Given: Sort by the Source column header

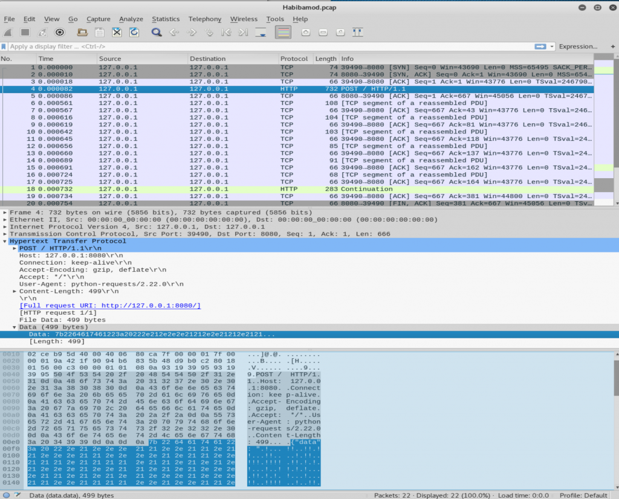Looking at the screenshot, I should pyautogui.click(x=143, y=59).
